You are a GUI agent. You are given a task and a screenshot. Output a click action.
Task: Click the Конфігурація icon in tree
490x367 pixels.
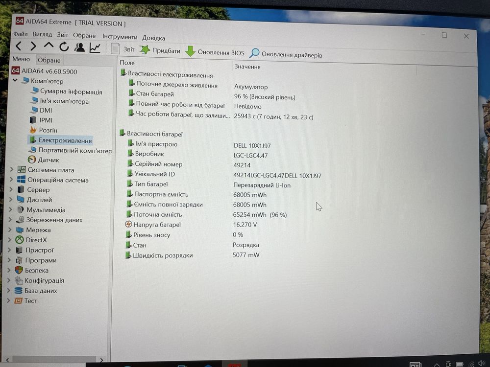[19, 280]
